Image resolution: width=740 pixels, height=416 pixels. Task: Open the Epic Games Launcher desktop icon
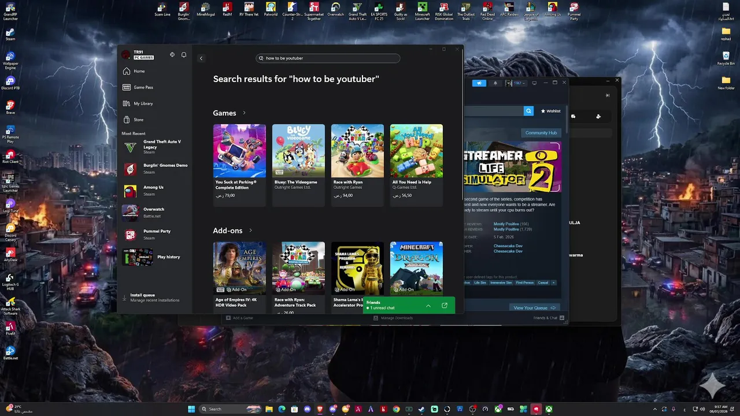pyautogui.click(x=10, y=183)
